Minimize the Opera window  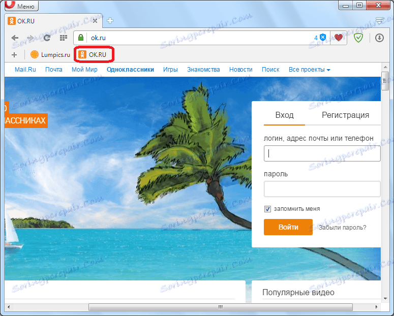(346, 6)
